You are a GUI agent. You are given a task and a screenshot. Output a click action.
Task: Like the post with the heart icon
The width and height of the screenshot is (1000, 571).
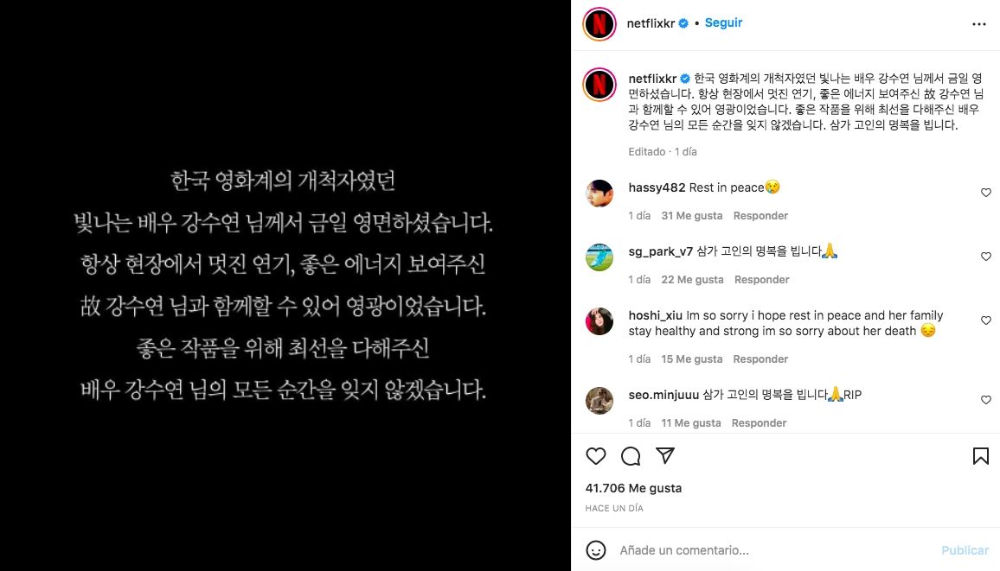[596, 456]
